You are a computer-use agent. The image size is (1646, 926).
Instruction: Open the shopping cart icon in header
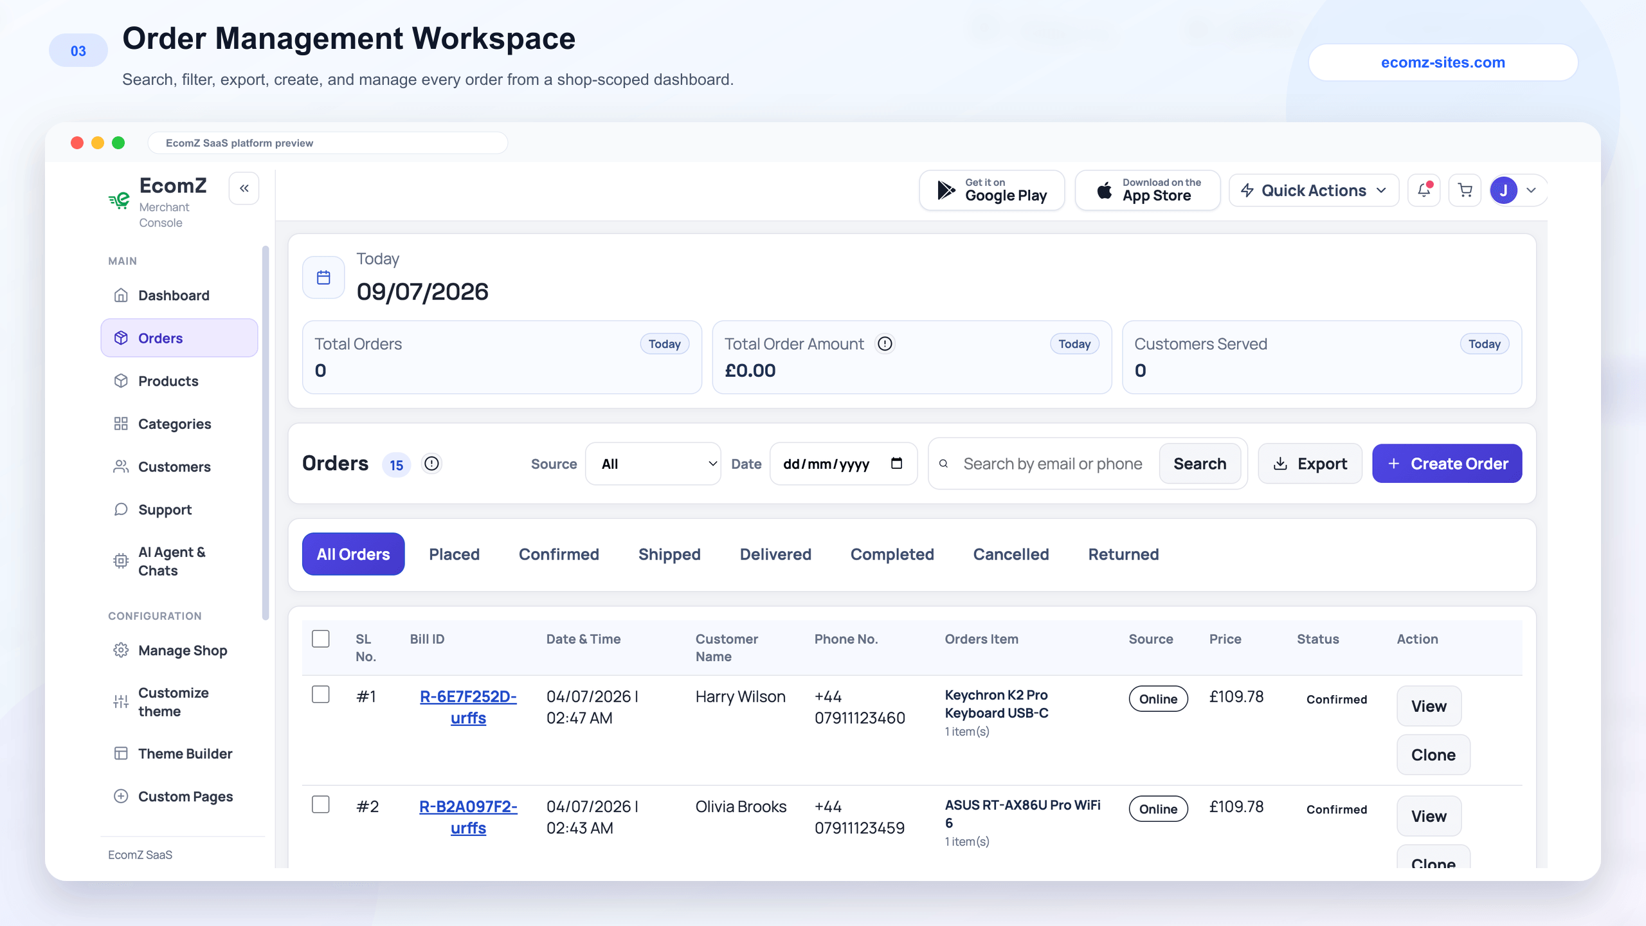(x=1465, y=190)
